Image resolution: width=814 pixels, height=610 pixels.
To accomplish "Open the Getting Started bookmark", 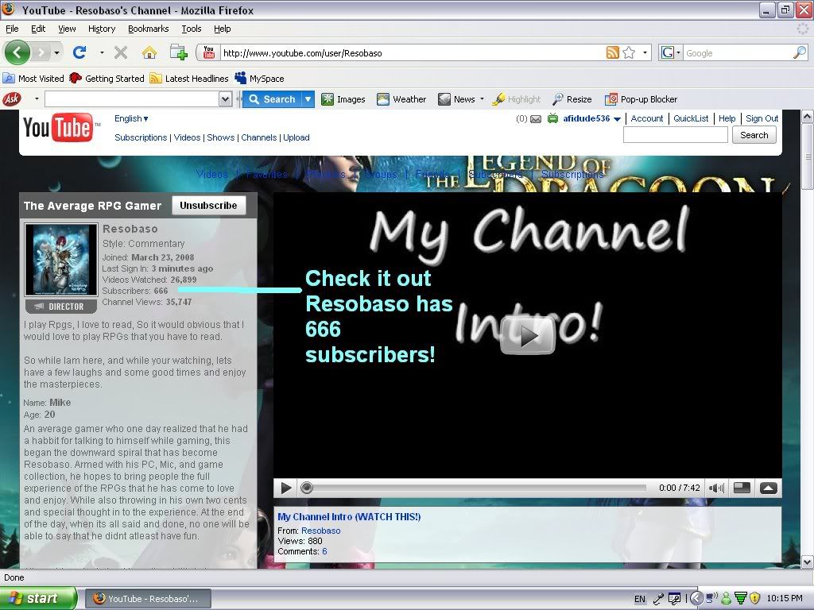I will [107, 79].
